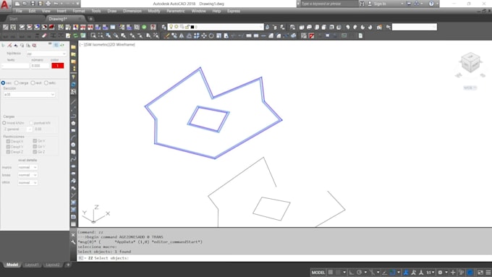Click the Rotate circle tool icon
The image size is (492, 277).
(211, 35)
